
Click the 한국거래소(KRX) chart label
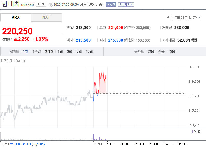point(12,61)
